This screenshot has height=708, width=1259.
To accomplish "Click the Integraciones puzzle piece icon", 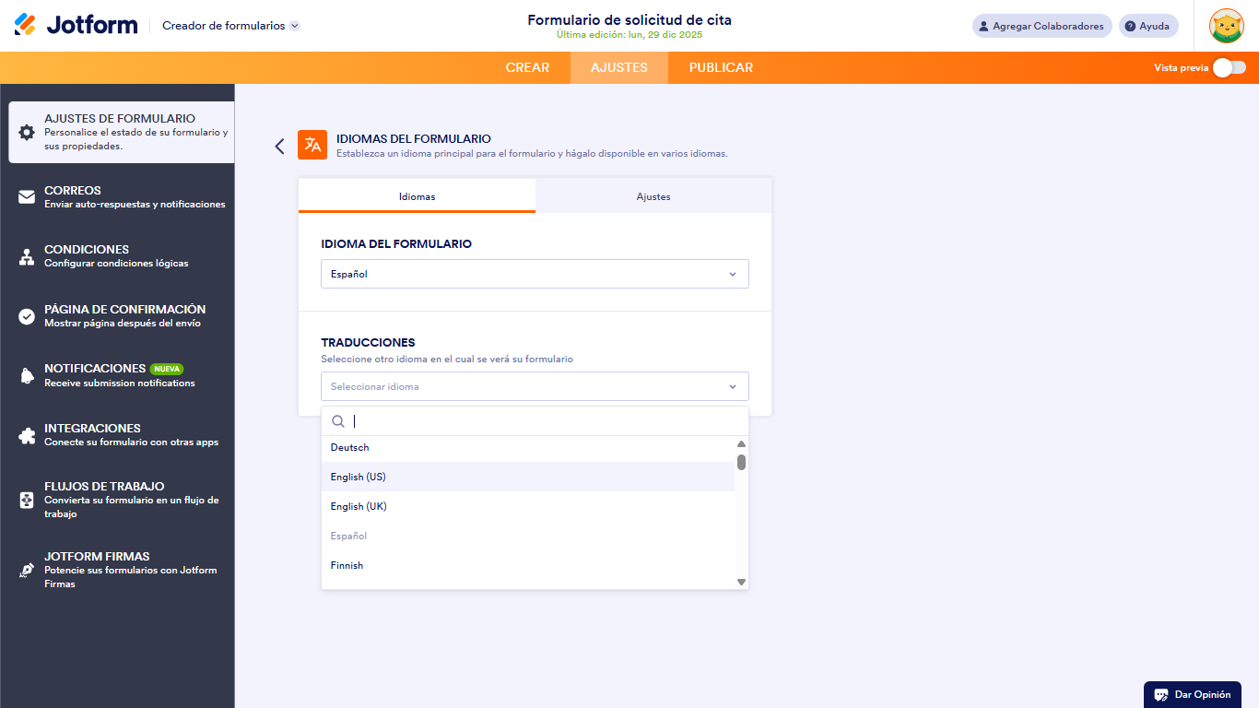I will click(x=27, y=435).
